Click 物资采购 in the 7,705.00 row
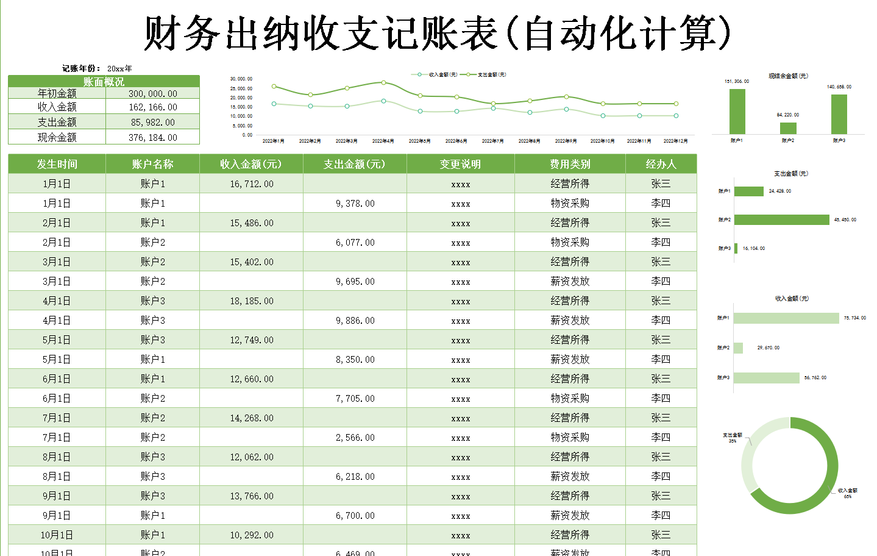The height and width of the screenshot is (556, 877). (x=570, y=398)
